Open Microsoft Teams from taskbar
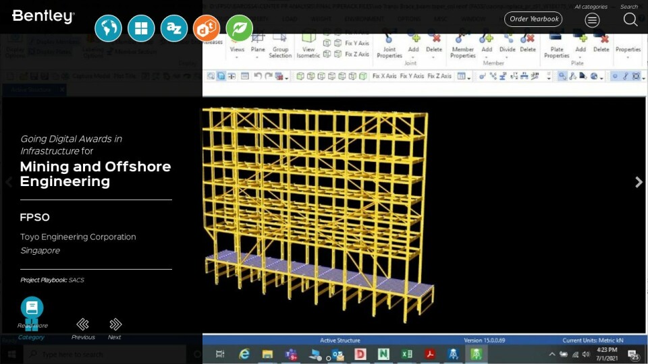 [x=291, y=354]
